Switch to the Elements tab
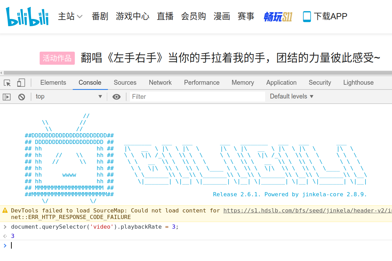This screenshot has width=392, height=261. click(x=53, y=83)
